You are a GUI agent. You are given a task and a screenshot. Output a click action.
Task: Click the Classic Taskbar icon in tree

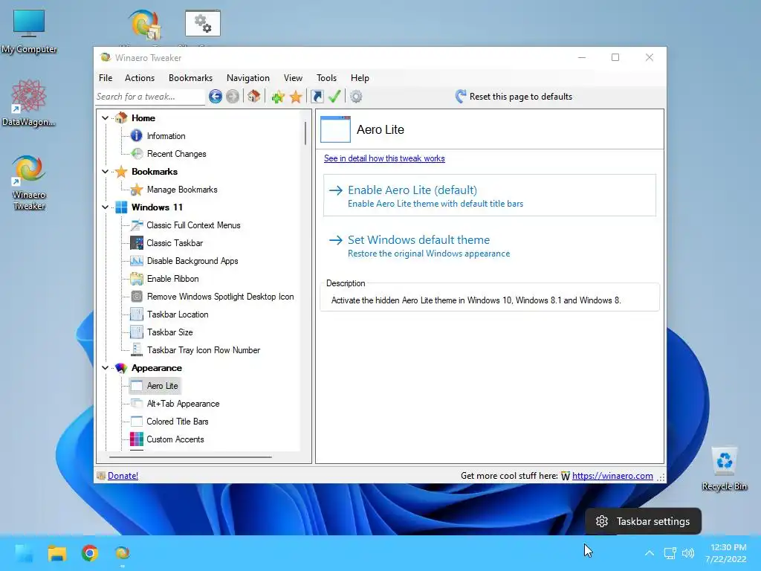pos(137,243)
